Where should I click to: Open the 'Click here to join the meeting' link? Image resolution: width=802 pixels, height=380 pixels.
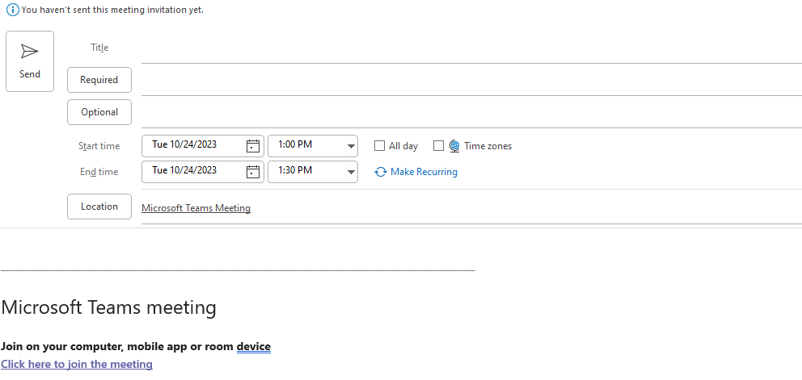(77, 364)
